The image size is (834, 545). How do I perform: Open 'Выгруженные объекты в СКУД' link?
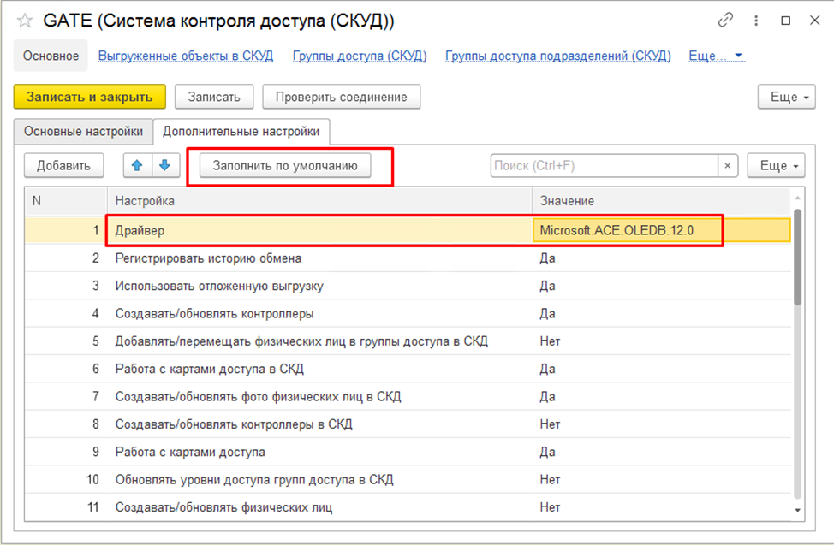tap(186, 56)
